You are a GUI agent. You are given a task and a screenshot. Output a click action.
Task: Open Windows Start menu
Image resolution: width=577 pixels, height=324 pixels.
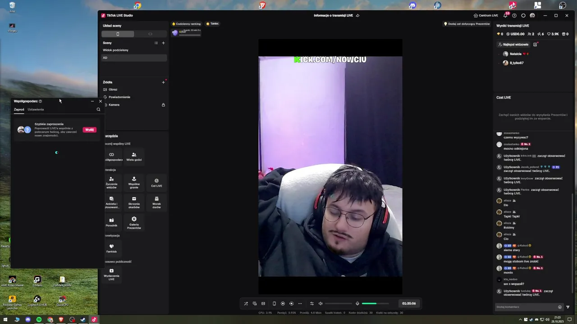click(6, 319)
